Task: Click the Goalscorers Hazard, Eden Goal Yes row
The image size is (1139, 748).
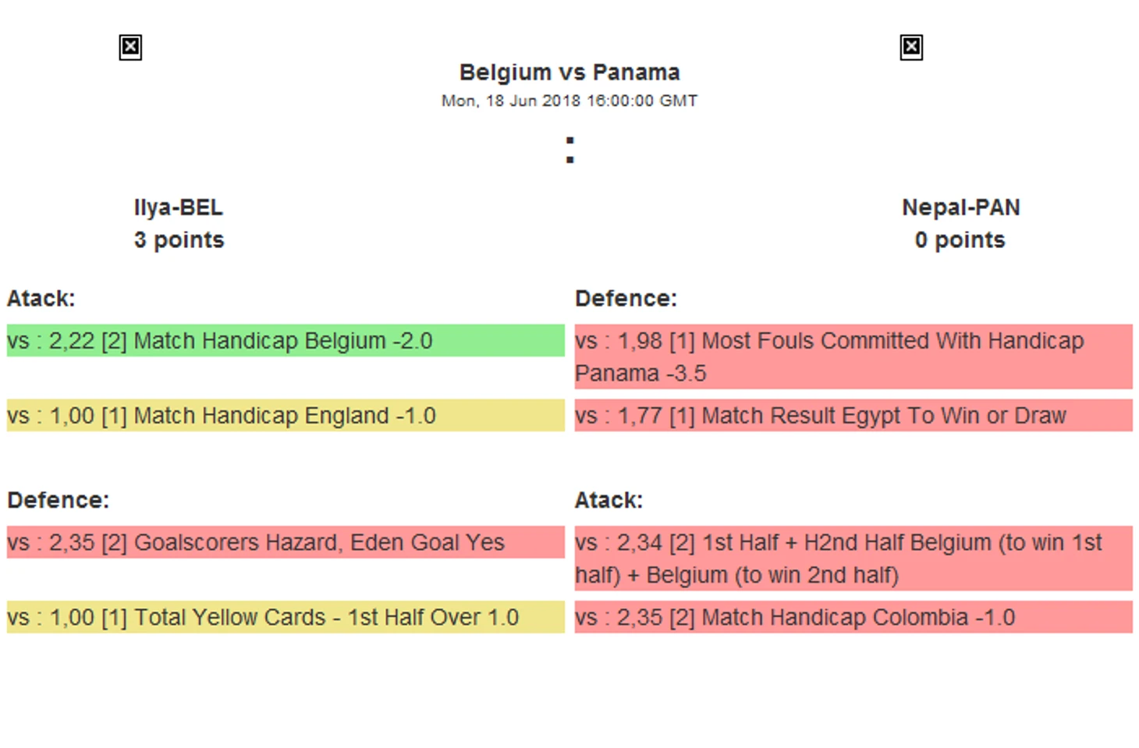Action: [x=286, y=542]
